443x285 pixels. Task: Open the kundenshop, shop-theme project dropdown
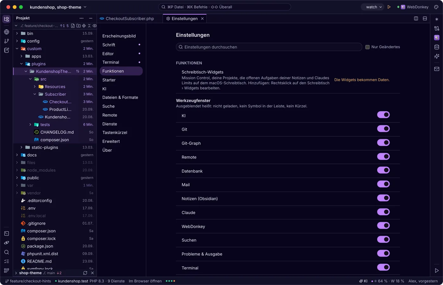point(58,7)
